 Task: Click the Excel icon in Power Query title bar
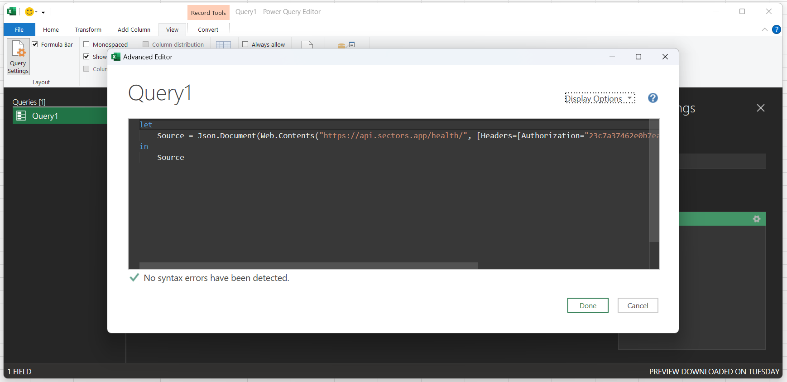12,12
